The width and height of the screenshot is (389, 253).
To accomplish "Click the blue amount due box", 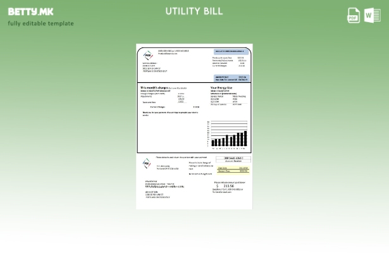I will 232,78.
